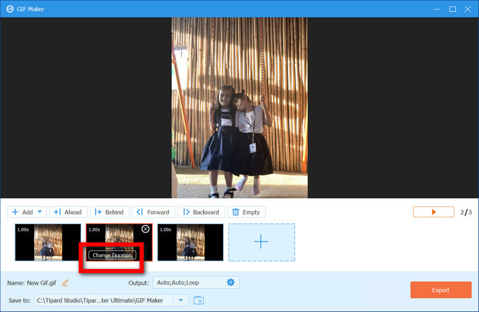
Task: Empty all frames with trash button
Action: [246, 212]
